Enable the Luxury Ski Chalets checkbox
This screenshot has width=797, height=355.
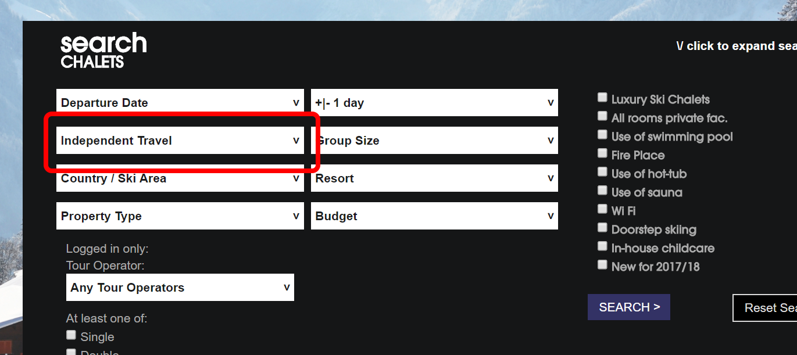[x=602, y=98]
